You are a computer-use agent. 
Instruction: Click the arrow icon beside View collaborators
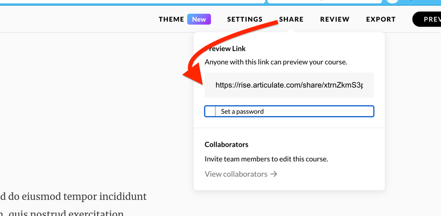pyautogui.click(x=274, y=174)
